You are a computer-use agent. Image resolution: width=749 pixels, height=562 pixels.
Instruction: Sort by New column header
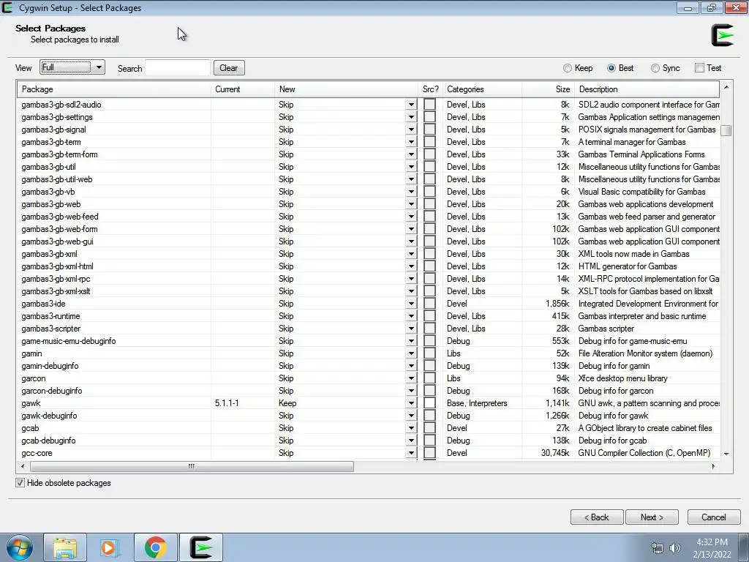(x=346, y=89)
